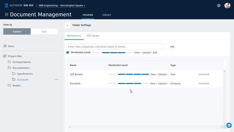
Task: Select the Permissions tab
Action: pyautogui.click(x=74, y=36)
